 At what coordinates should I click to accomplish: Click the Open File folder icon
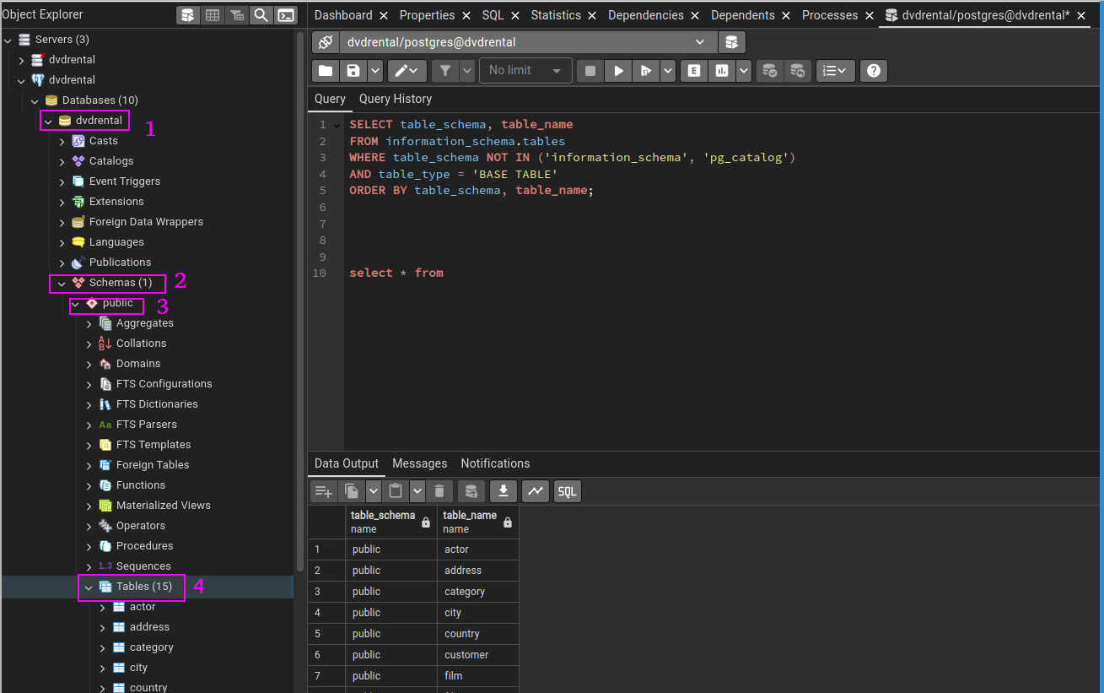(326, 71)
